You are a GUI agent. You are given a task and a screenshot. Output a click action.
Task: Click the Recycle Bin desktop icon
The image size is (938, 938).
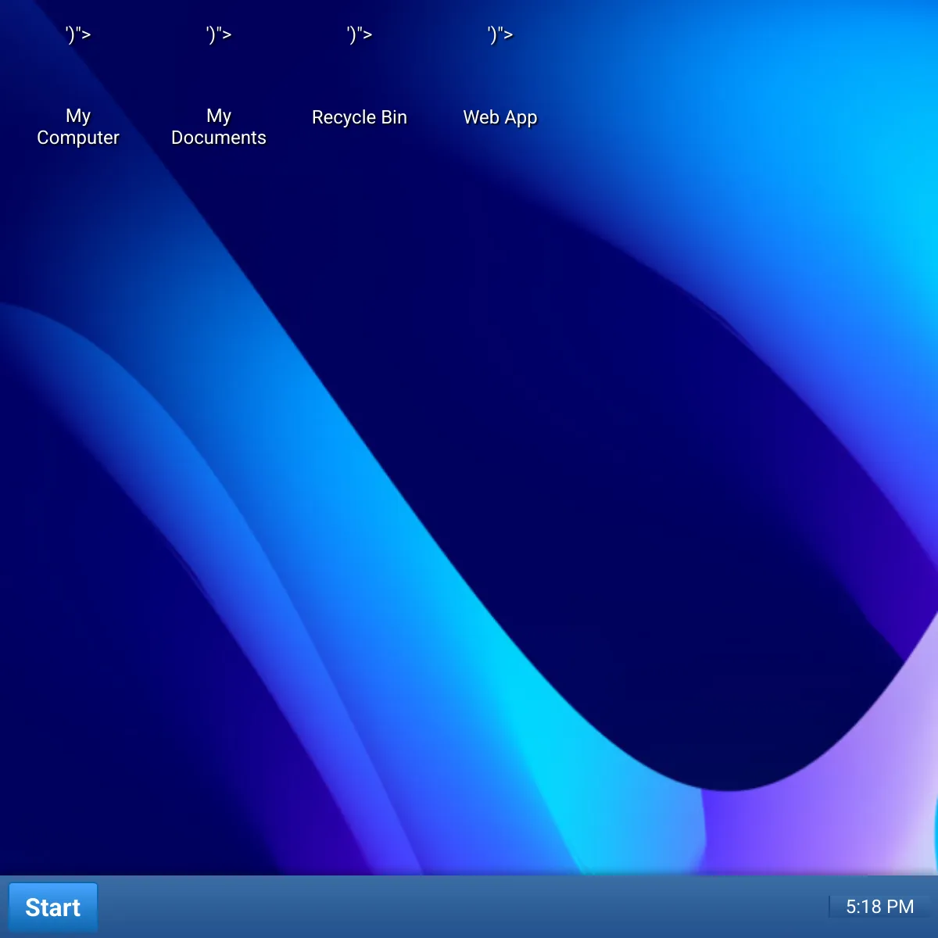(x=360, y=78)
